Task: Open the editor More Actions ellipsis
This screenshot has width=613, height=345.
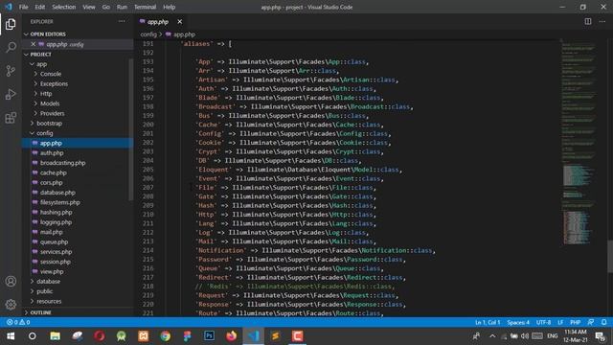Action: [602, 21]
